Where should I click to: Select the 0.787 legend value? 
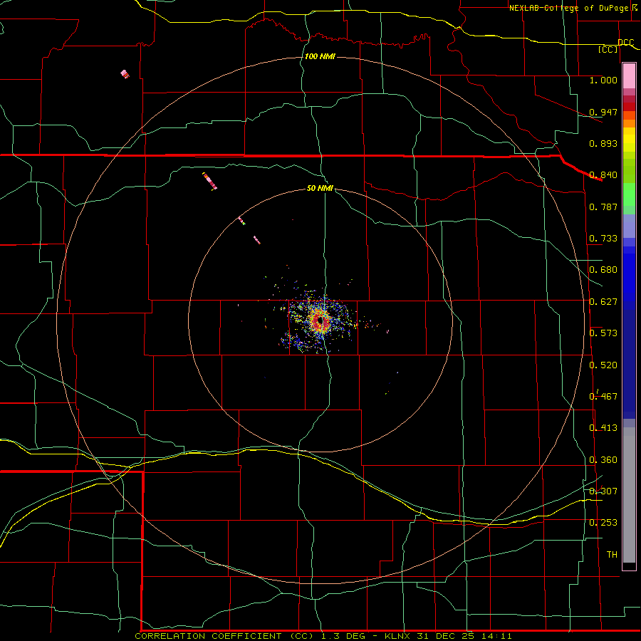click(603, 207)
